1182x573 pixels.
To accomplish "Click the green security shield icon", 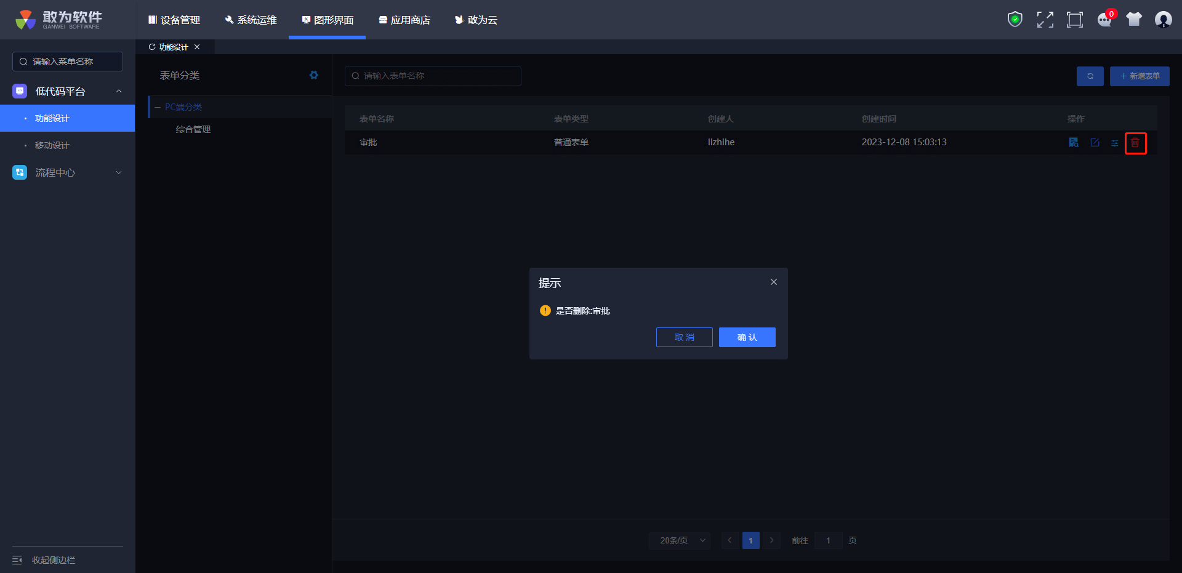I will coord(1015,20).
